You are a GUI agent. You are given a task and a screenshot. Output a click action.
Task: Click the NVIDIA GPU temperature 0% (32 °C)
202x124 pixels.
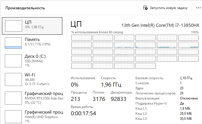tap(33, 103)
